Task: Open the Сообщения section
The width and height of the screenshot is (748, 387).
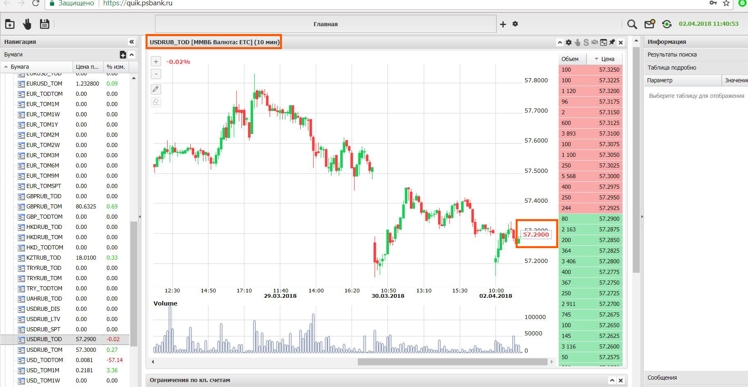Action: [696, 378]
